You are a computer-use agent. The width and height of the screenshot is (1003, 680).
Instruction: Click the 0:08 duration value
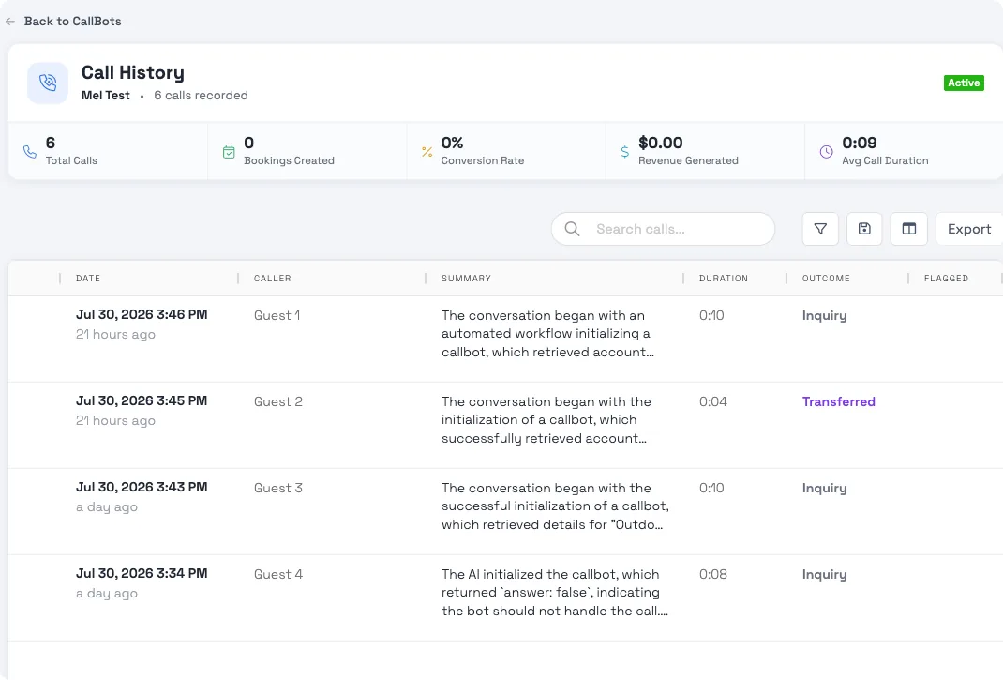tap(713, 574)
